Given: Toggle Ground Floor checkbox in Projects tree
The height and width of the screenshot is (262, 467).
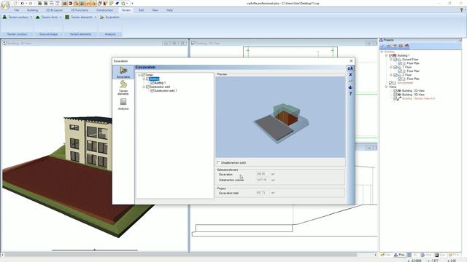Looking at the screenshot, I should (x=395, y=60).
